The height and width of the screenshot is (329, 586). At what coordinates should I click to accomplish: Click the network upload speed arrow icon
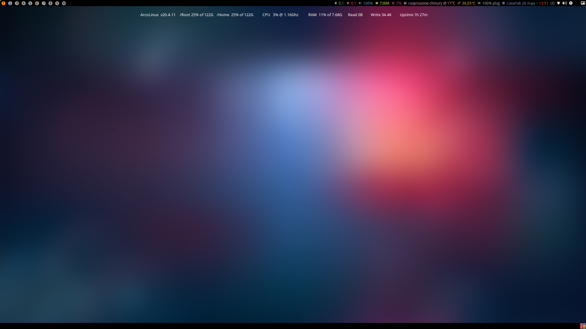(348, 3)
